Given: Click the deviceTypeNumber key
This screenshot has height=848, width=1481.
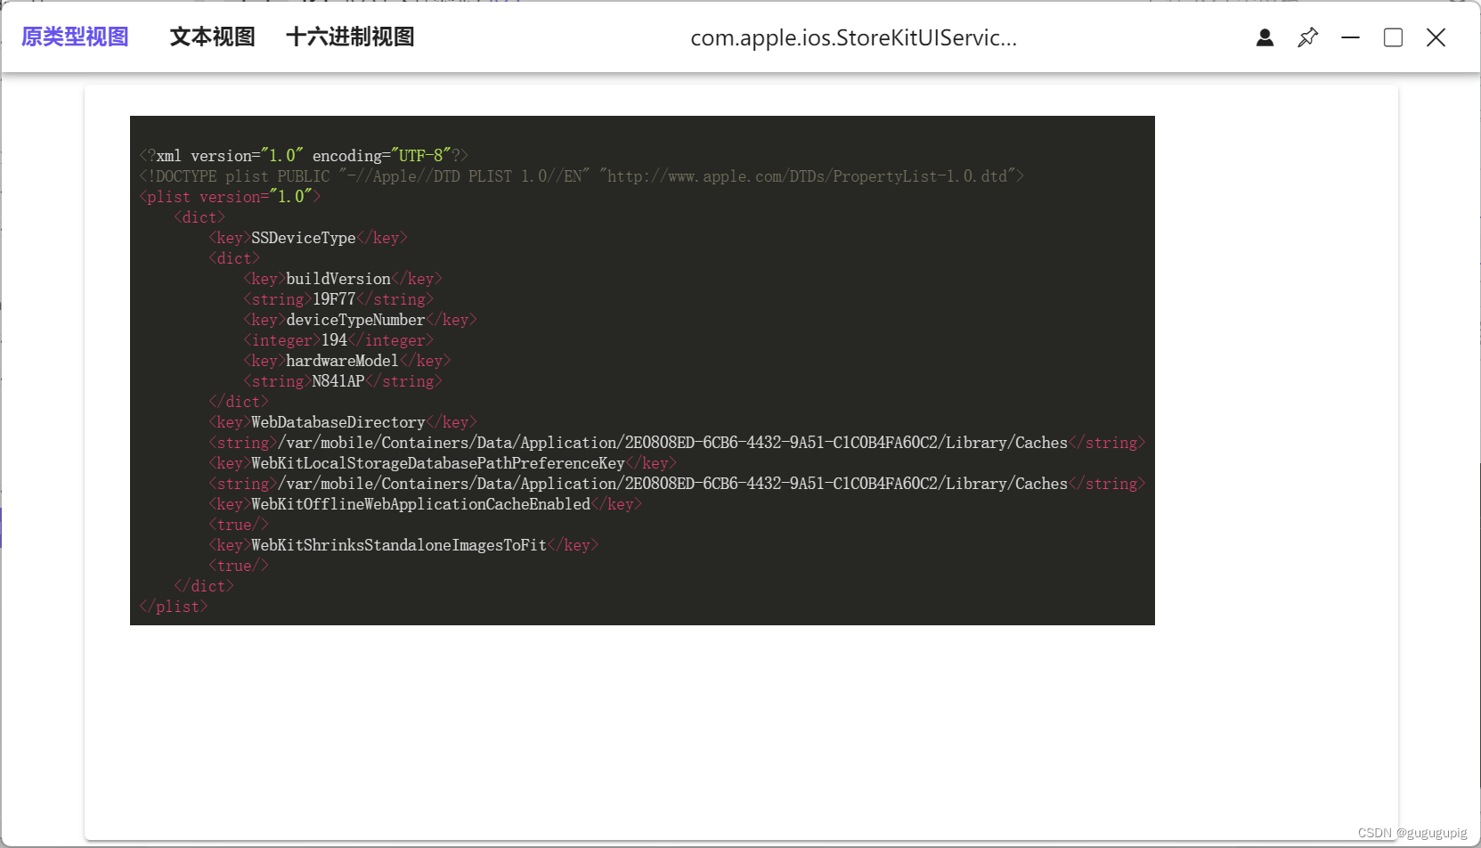Looking at the screenshot, I should 360,320.
